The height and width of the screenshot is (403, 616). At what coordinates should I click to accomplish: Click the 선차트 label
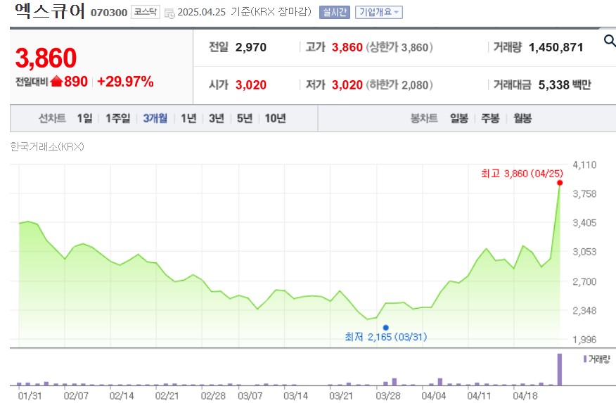[x=52, y=118]
